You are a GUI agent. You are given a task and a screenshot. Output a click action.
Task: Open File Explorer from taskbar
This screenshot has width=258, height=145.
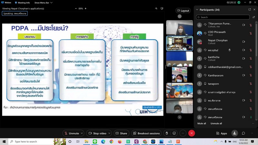(86, 141)
